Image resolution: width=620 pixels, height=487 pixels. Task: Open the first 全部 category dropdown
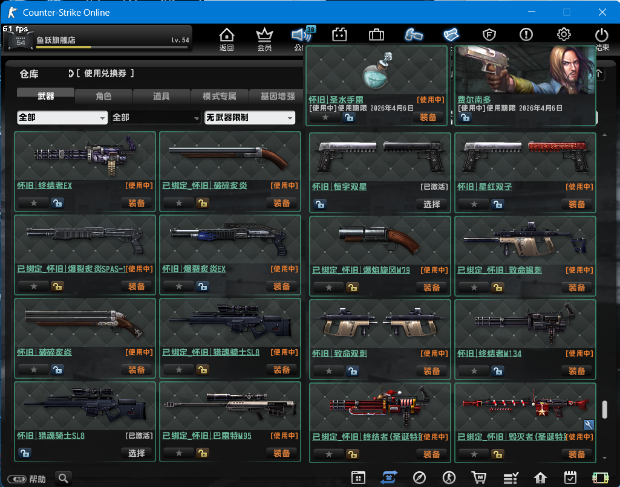tap(62, 117)
